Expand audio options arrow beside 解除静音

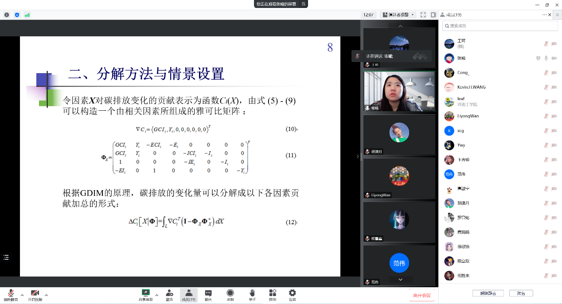(22, 295)
